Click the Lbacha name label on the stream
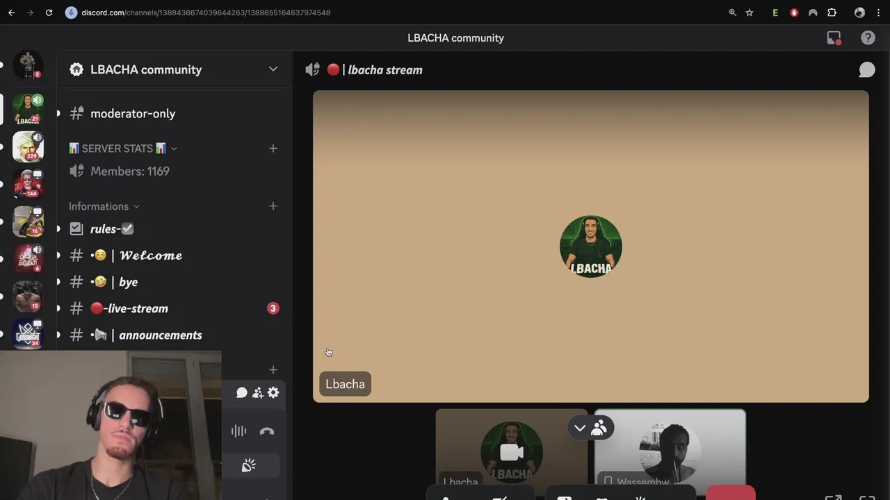 (x=345, y=384)
